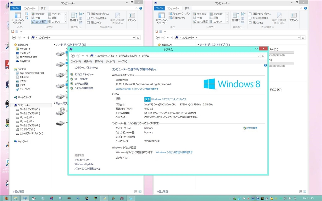The image size is (322, 201).
Task: Expand layout gallery in right Explorer ribbon
Action: (227, 22)
